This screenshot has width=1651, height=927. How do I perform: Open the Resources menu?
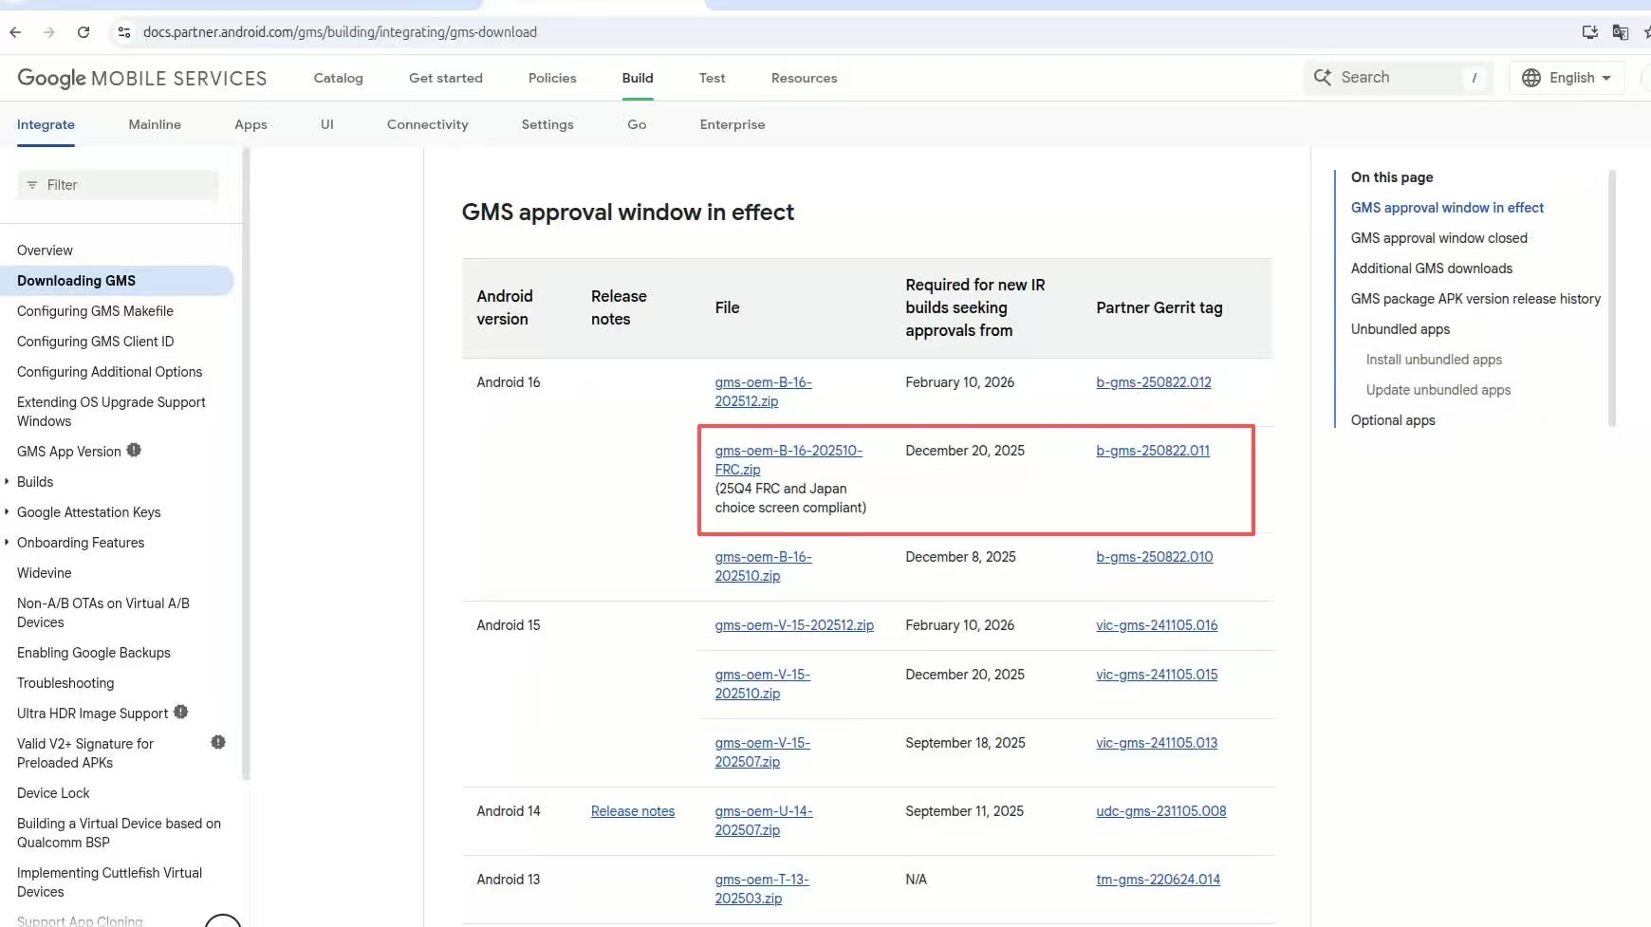pos(805,78)
